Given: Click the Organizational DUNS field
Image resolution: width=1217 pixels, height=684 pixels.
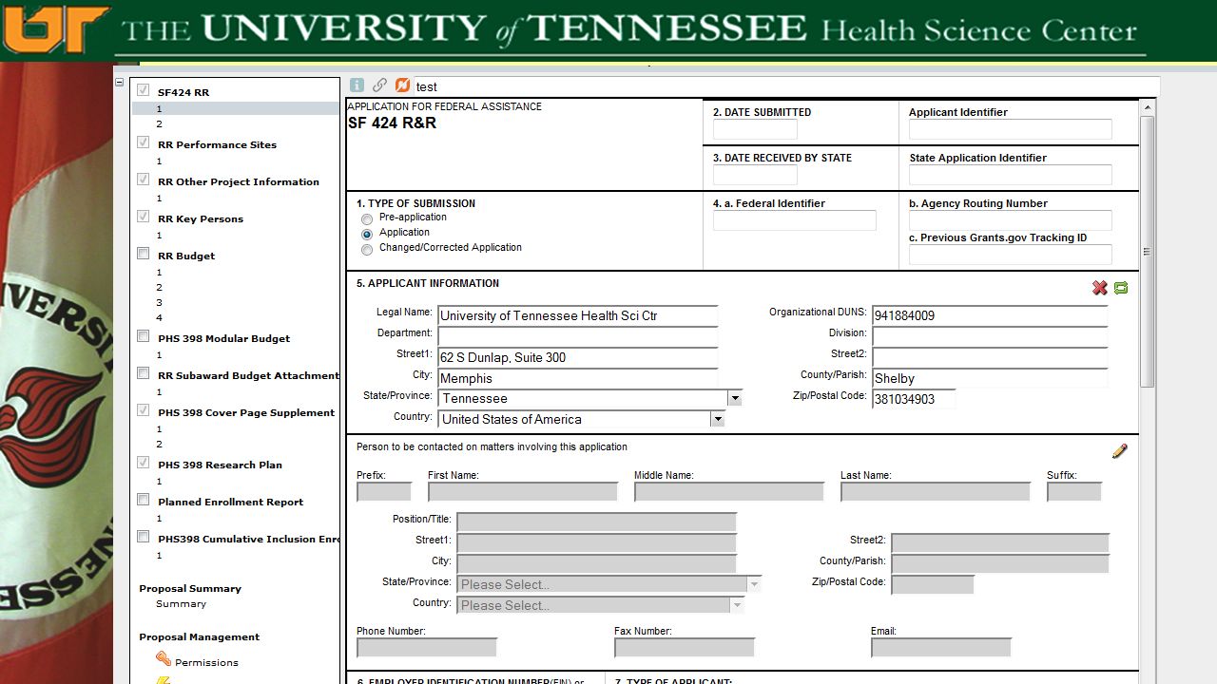Looking at the screenshot, I should pyautogui.click(x=990, y=315).
